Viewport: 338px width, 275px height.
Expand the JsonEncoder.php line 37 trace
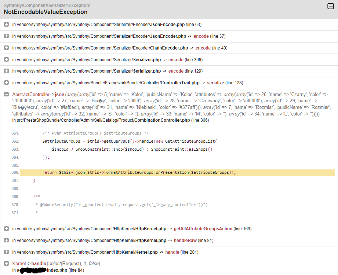(x=7, y=36)
